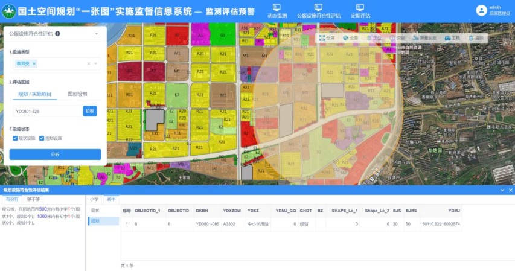Collapse the 公服设施符合性评估 panel selector arrow

pyautogui.click(x=96, y=34)
